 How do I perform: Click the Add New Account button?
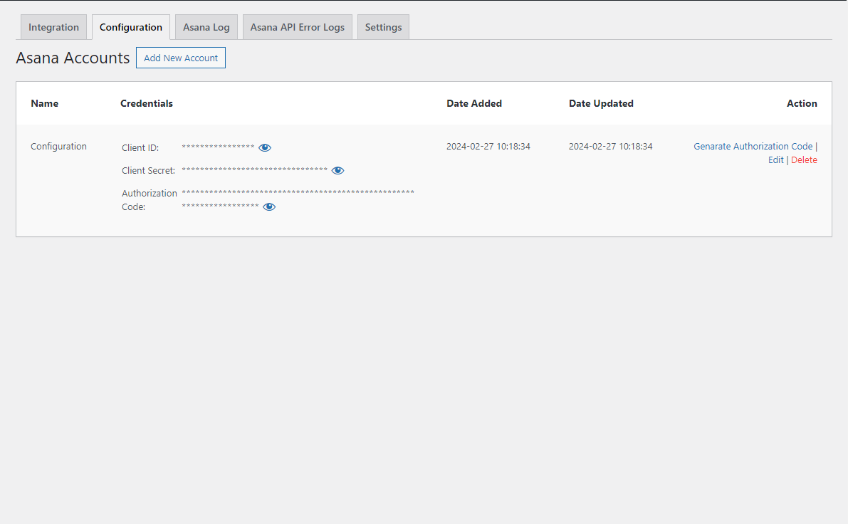[181, 58]
